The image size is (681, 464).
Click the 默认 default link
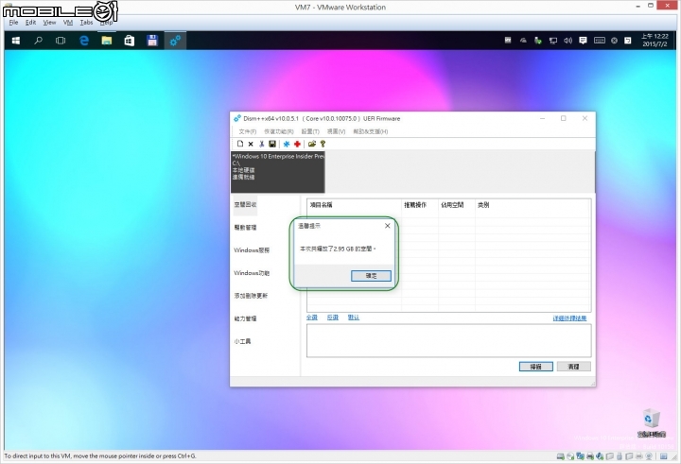click(354, 318)
